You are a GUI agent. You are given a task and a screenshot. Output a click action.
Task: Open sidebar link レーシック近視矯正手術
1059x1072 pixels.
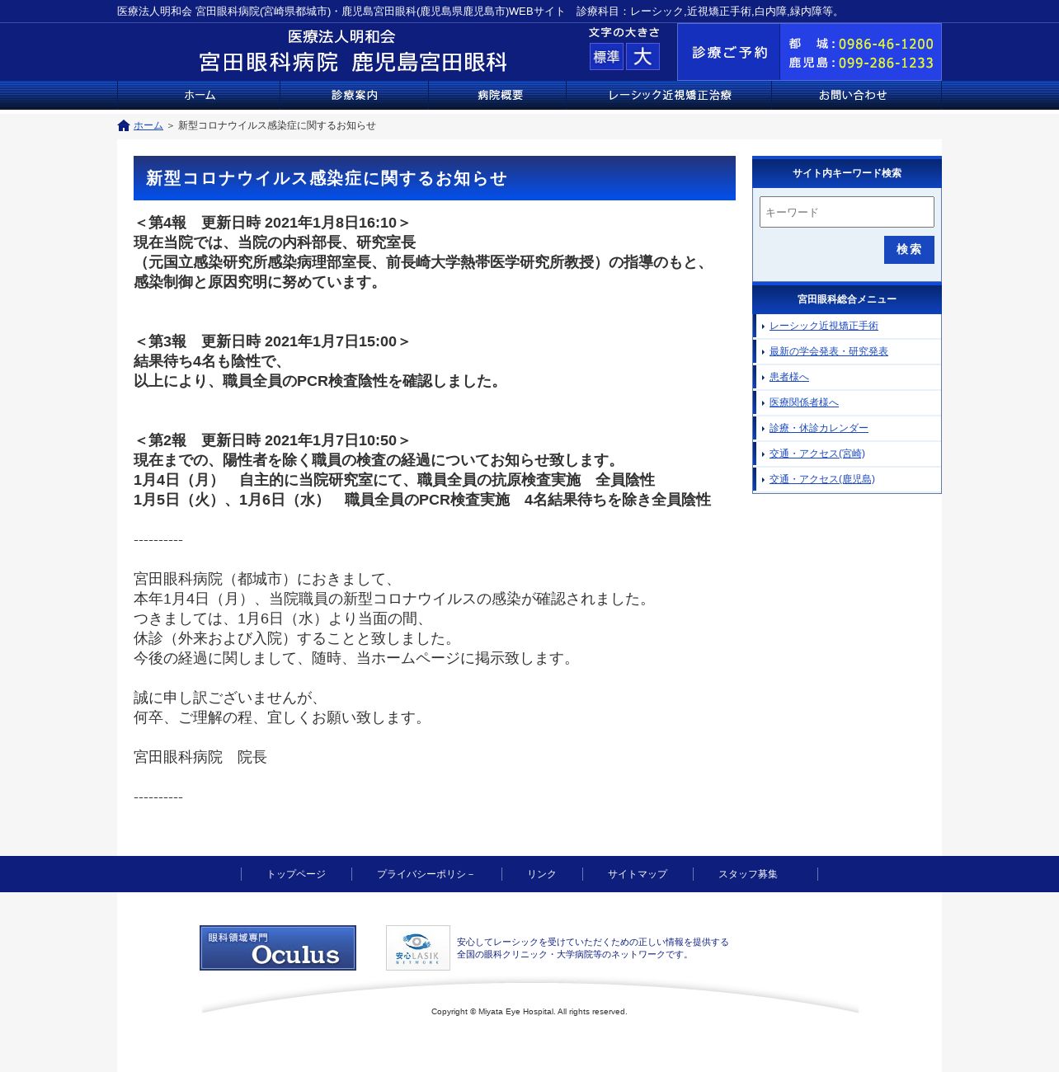pos(824,326)
